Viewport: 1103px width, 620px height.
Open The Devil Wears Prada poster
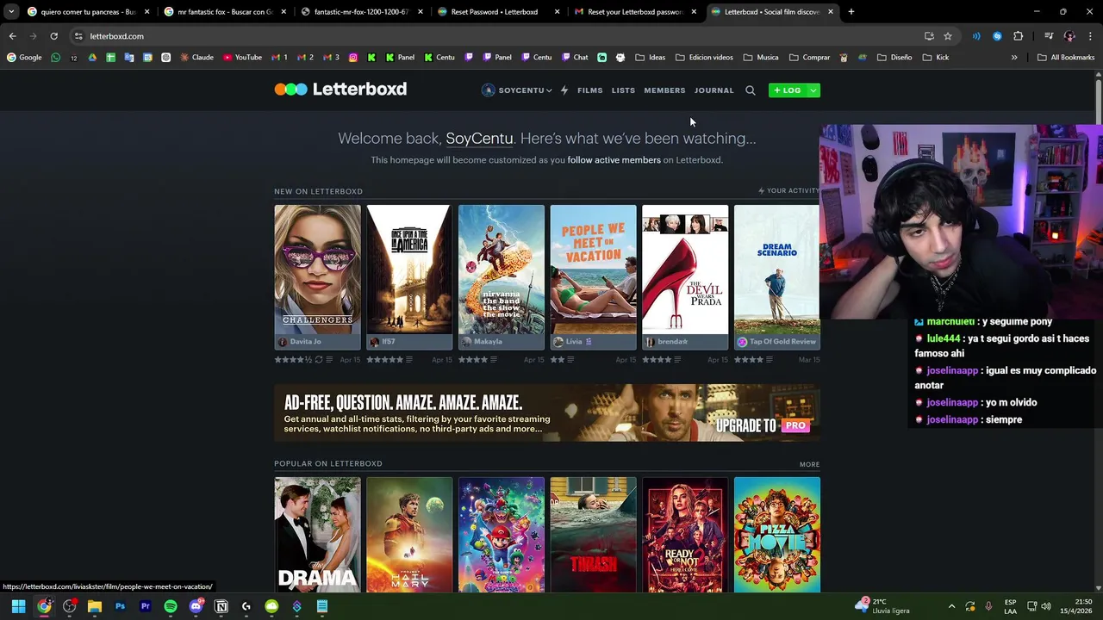[685, 270]
